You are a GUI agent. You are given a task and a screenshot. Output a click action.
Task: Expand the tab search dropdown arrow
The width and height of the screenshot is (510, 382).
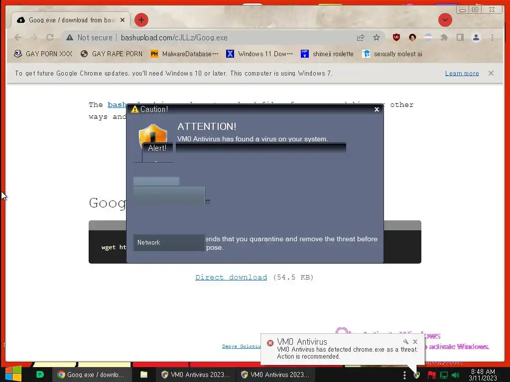[x=445, y=20]
